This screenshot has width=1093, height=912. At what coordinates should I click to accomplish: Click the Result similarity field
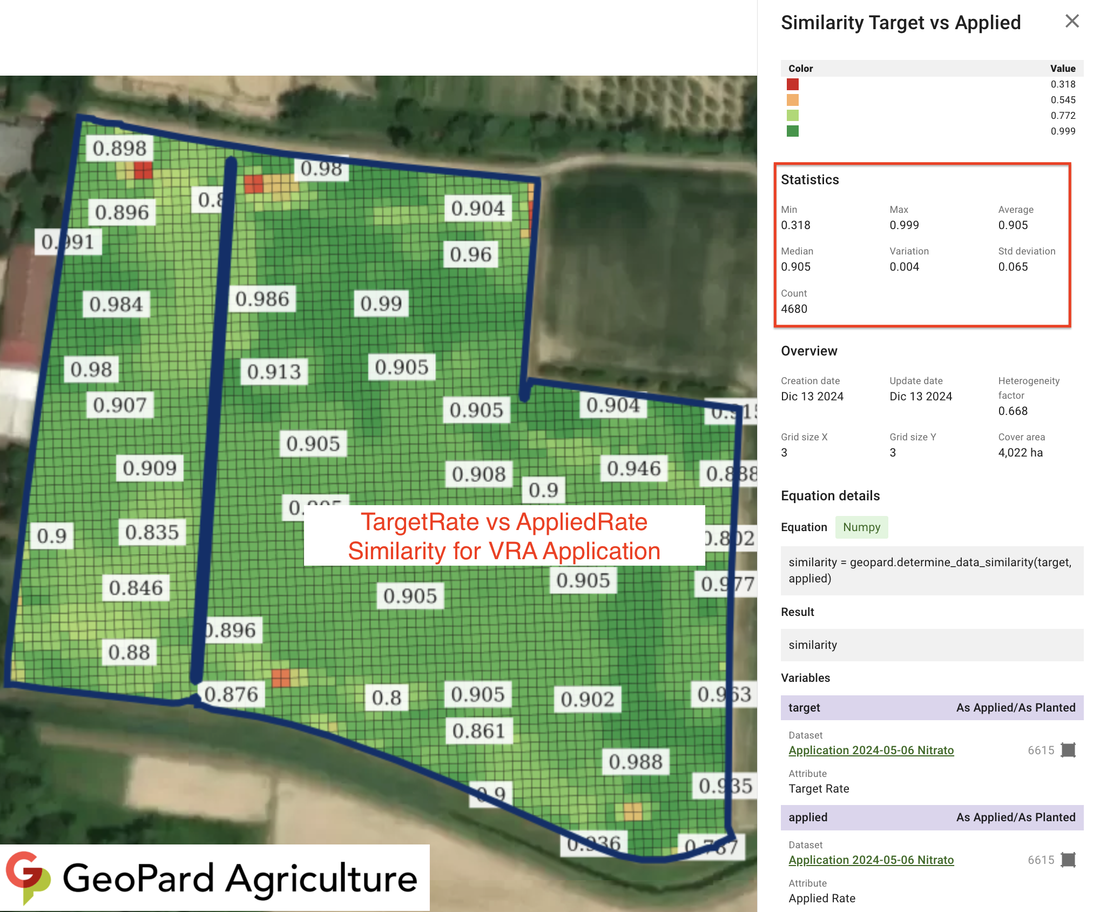tap(931, 645)
